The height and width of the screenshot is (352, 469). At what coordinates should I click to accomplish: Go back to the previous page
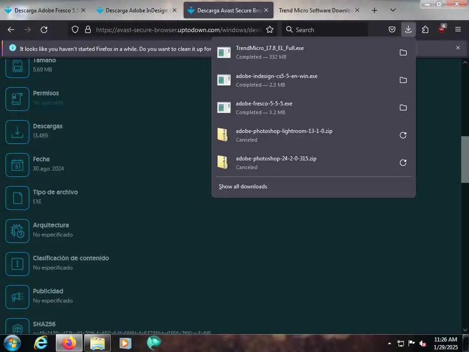point(11,30)
